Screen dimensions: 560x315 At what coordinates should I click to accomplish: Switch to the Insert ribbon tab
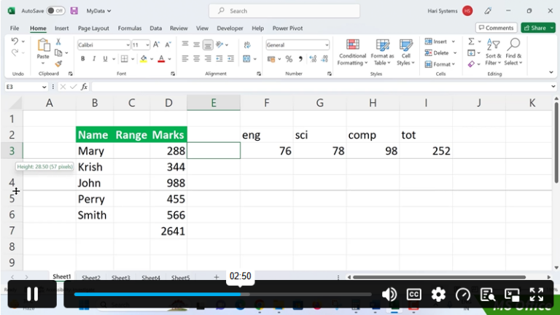(61, 28)
